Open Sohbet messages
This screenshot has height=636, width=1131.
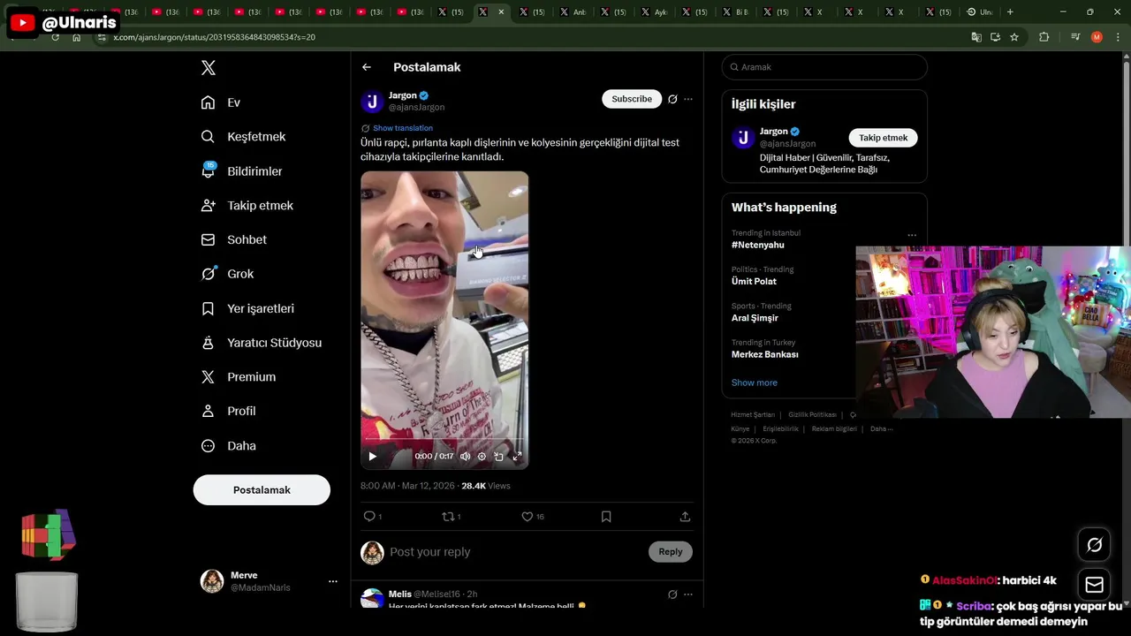click(x=233, y=239)
